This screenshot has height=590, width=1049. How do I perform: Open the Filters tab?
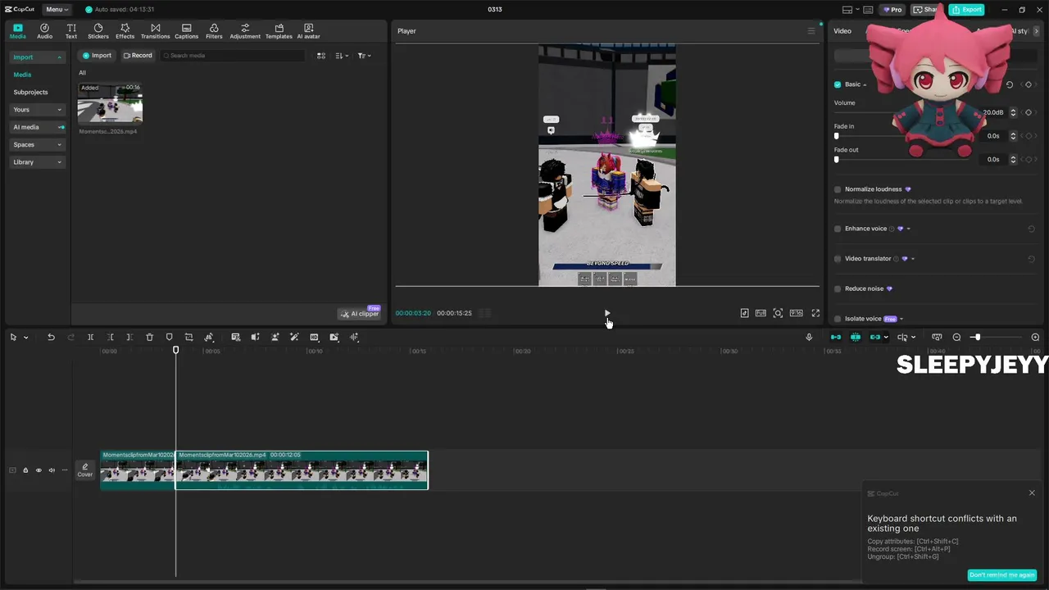(214, 31)
